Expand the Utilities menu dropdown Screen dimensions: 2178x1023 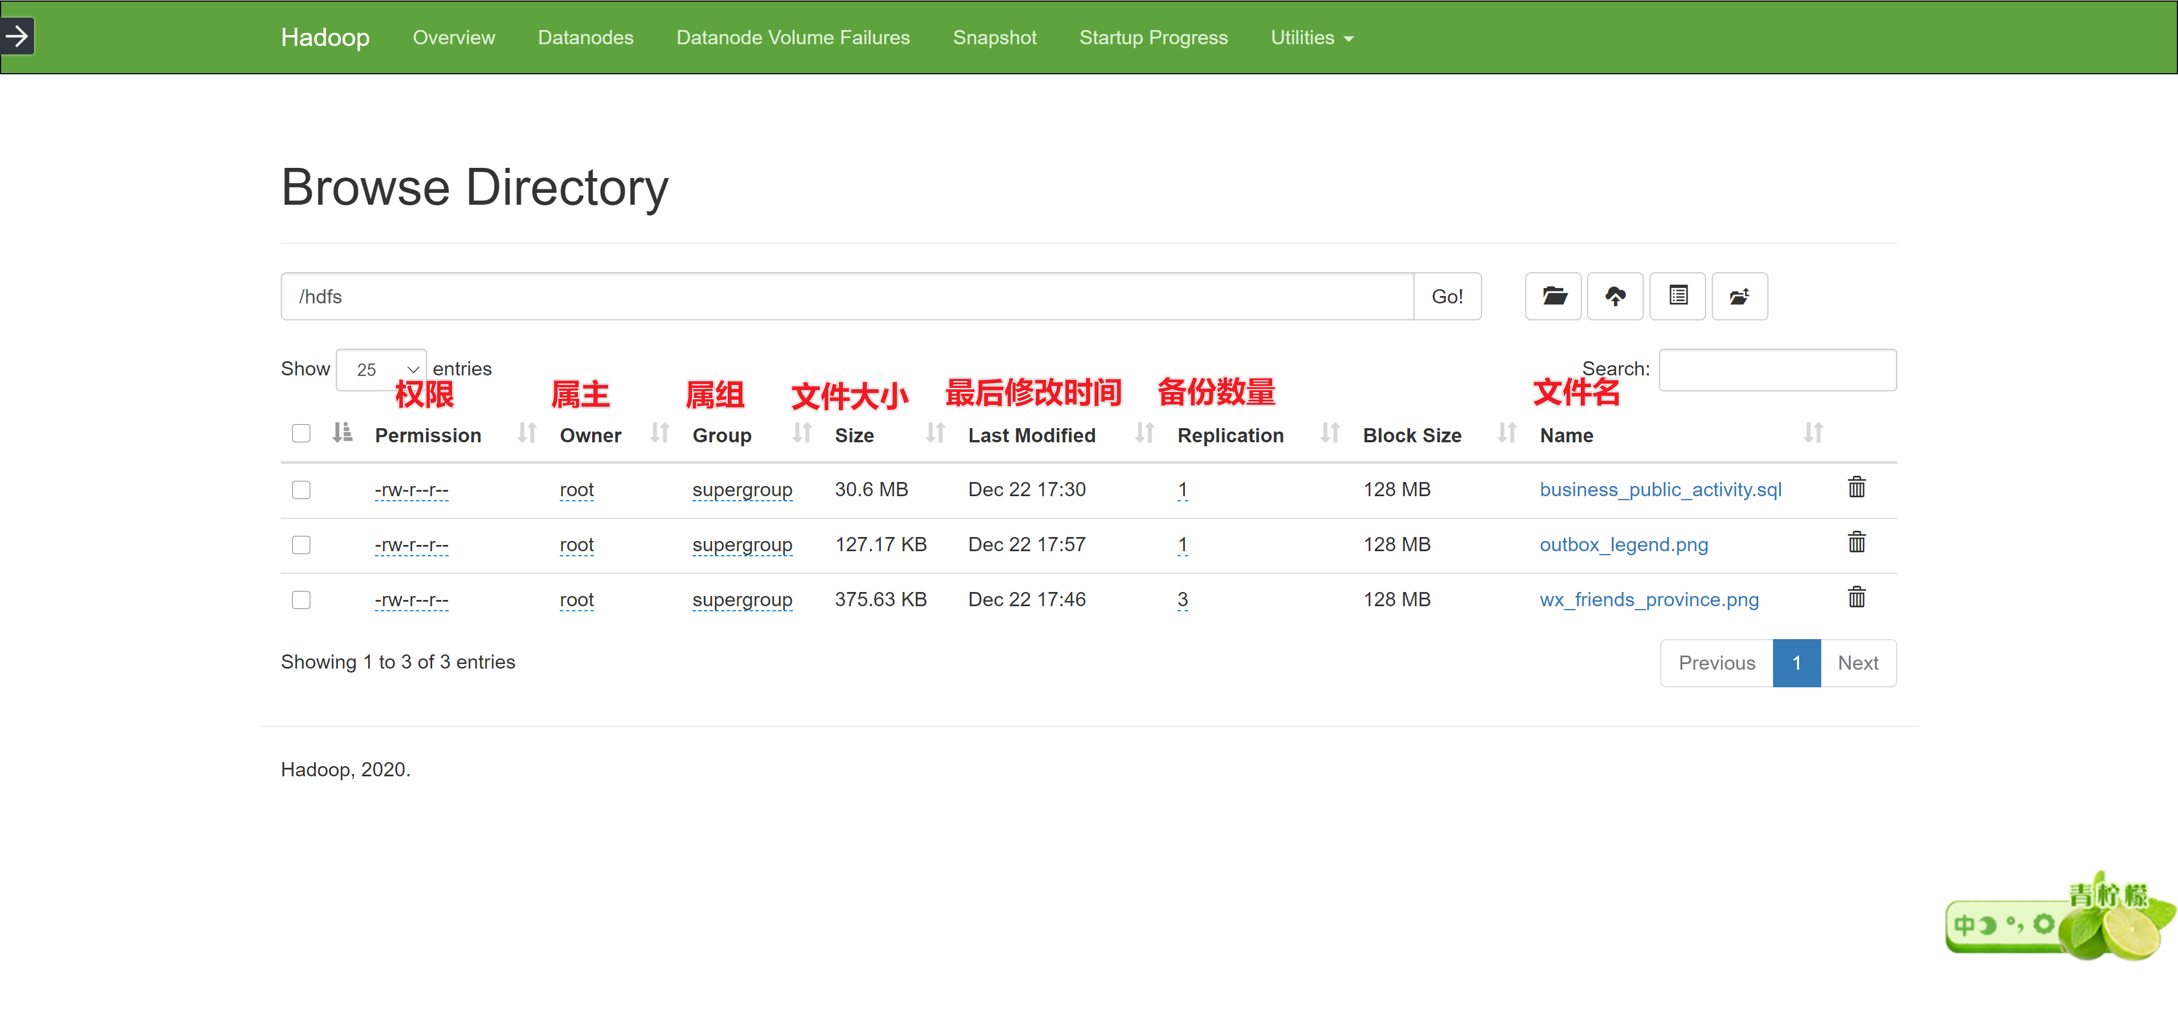(x=1311, y=38)
